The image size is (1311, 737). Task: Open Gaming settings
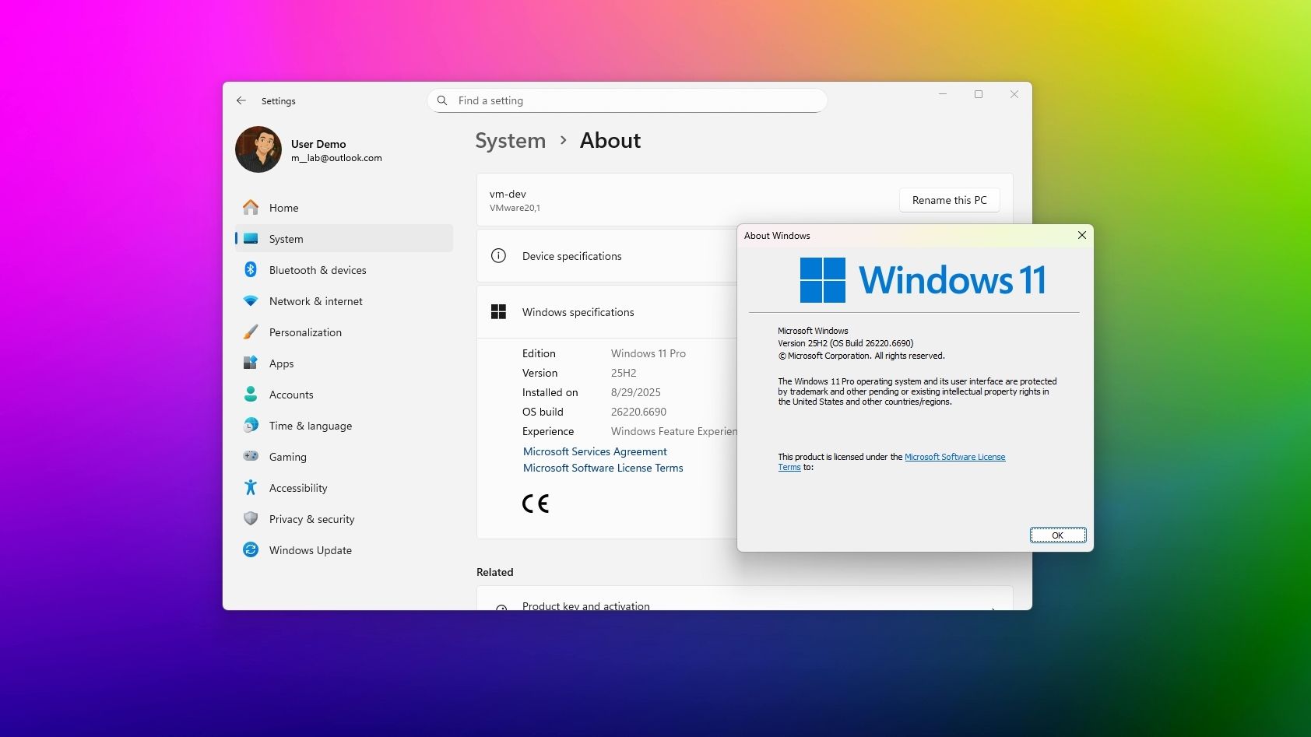(287, 457)
